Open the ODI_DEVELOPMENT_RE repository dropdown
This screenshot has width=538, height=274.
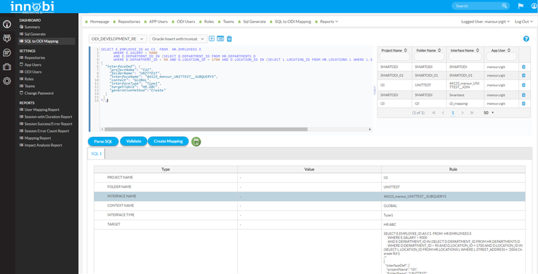pos(117,39)
